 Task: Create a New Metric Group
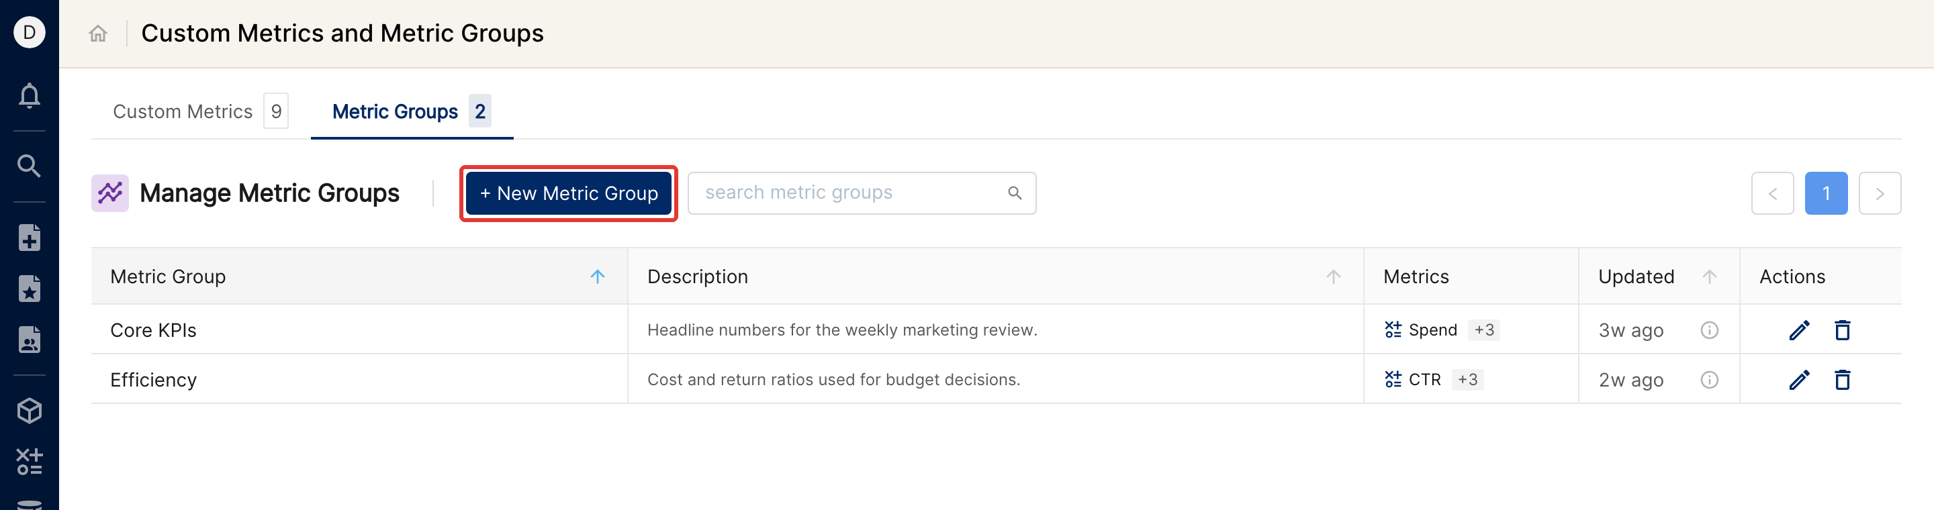tap(568, 193)
